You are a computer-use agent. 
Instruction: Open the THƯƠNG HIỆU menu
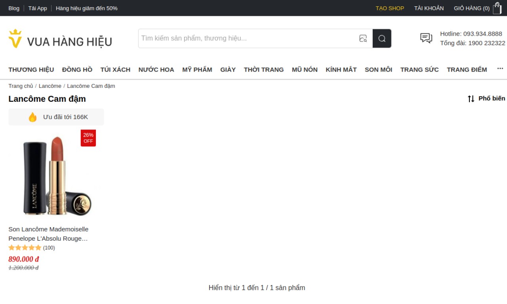pyautogui.click(x=31, y=70)
